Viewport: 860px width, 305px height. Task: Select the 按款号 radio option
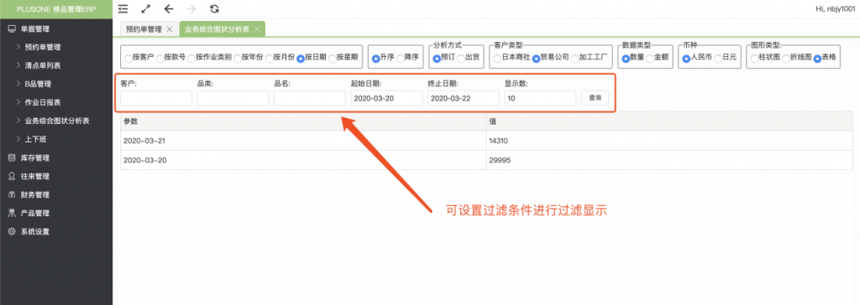(x=160, y=58)
